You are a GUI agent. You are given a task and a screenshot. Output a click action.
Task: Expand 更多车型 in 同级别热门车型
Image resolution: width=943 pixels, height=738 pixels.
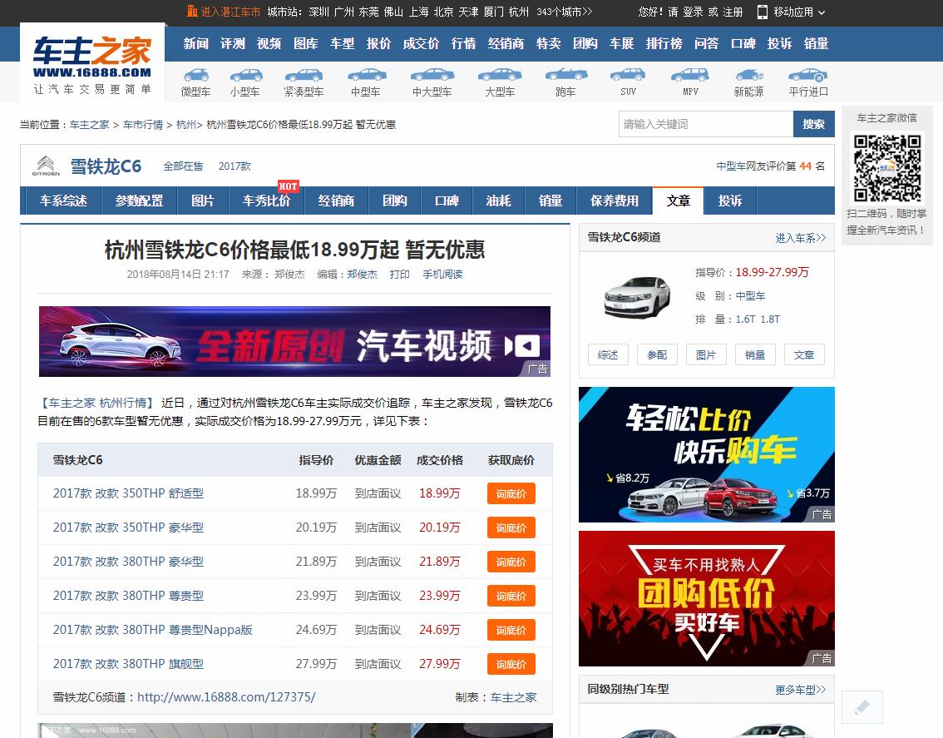point(801,689)
